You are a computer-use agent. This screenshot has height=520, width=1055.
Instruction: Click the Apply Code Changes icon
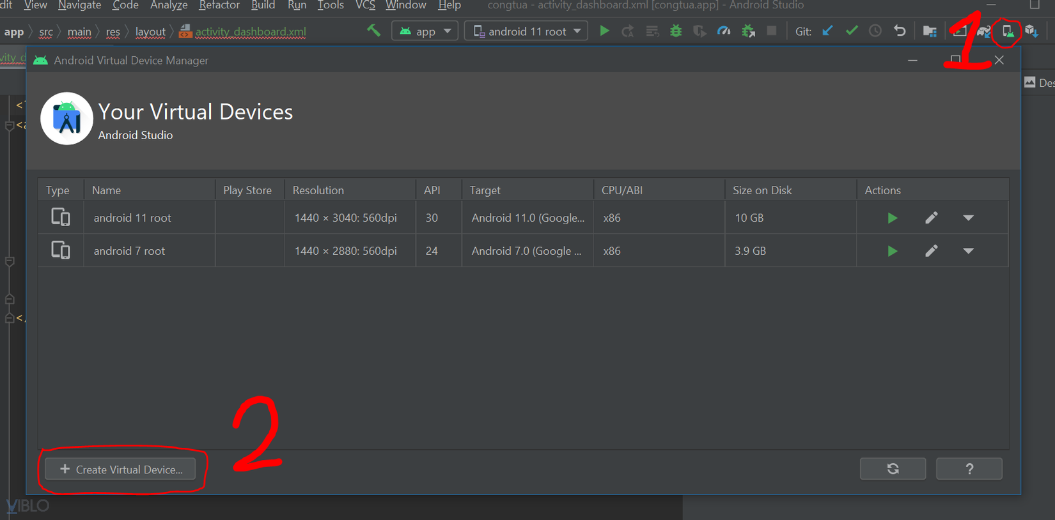pos(652,31)
